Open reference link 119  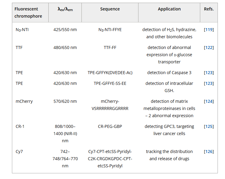pyautogui.click(x=209, y=30)
